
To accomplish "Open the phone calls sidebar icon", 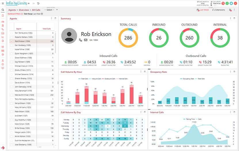I will (3, 29).
